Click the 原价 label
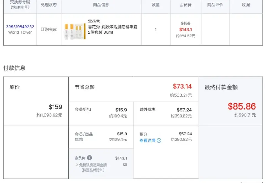265x183 pixels. 15,87
